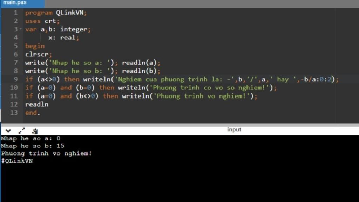Click console line 'Nhap he so b: 15'

click(33, 146)
